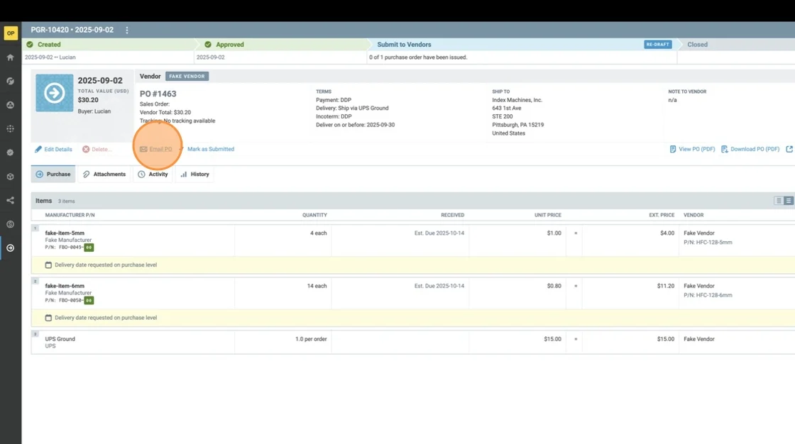Select the arrow-circle purchasing sidebar icon
The image size is (795, 444).
(x=11, y=248)
